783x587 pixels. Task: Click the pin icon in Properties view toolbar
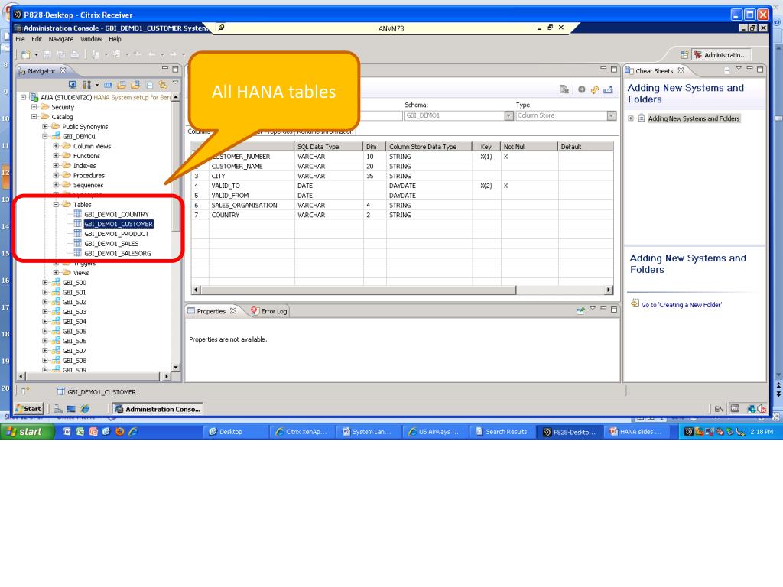coord(580,310)
